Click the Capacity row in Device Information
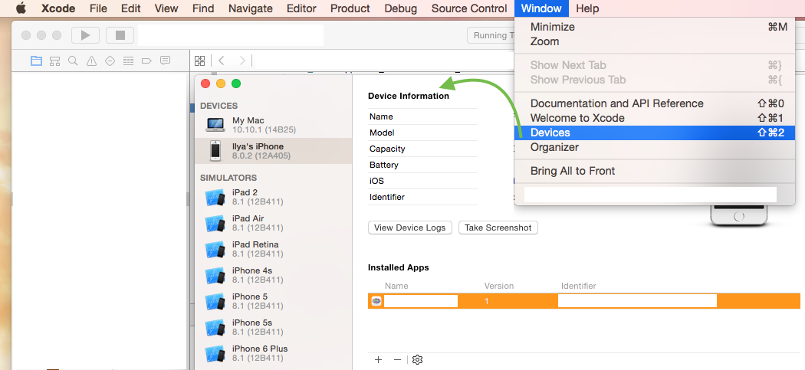805x370 pixels. [x=422, y=149]
